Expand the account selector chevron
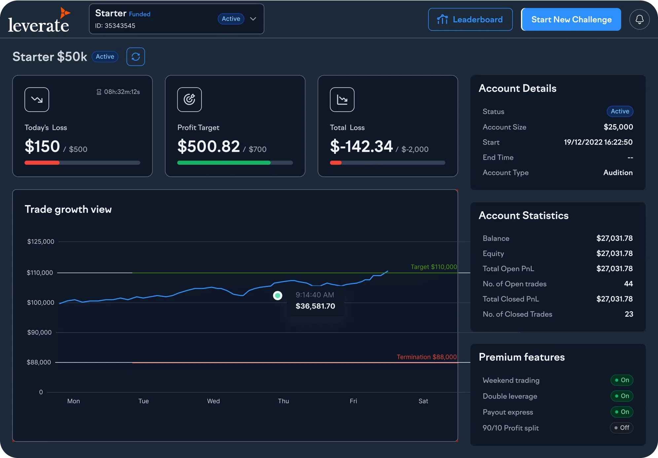 point(253,19)
